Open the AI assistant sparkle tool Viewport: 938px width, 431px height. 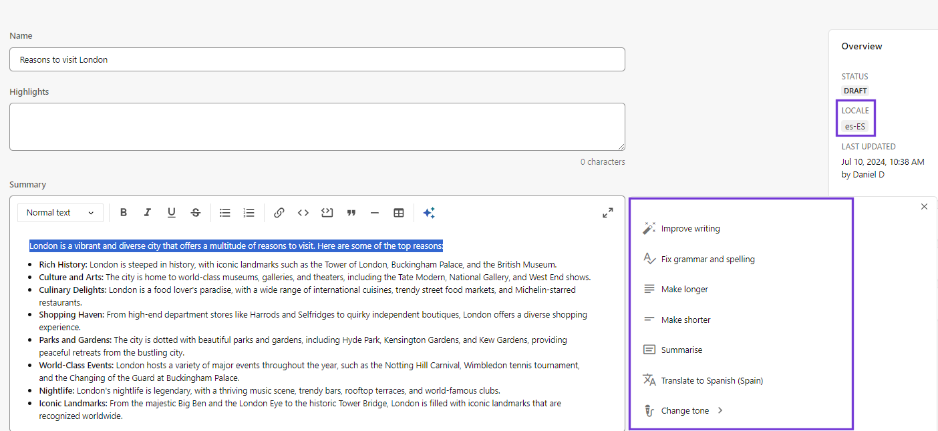(429, 213)
